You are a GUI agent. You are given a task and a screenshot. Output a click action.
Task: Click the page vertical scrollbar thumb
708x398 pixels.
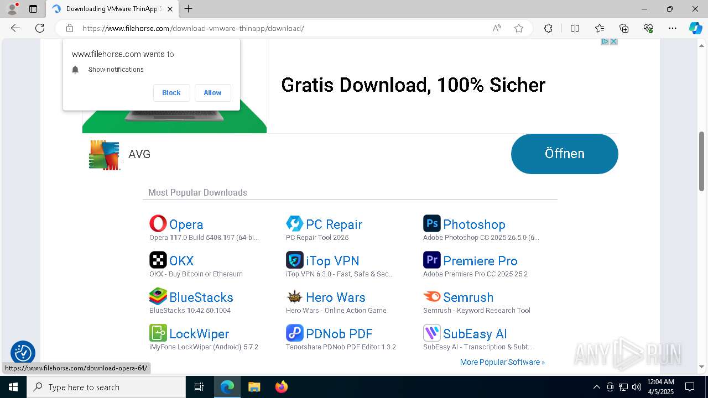pyautogui.click(x=702, y=161)
